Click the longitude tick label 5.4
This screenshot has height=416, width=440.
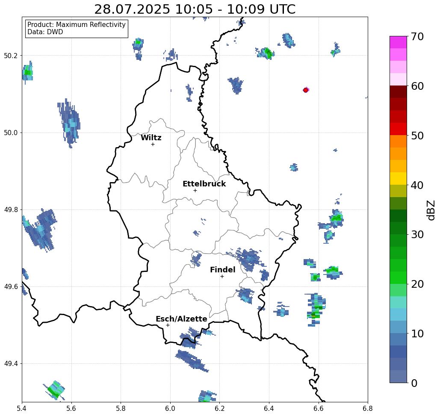[x=22, y=408]
